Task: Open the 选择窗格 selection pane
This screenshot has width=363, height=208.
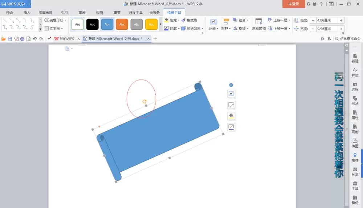Action: click(x=258, y=25)
